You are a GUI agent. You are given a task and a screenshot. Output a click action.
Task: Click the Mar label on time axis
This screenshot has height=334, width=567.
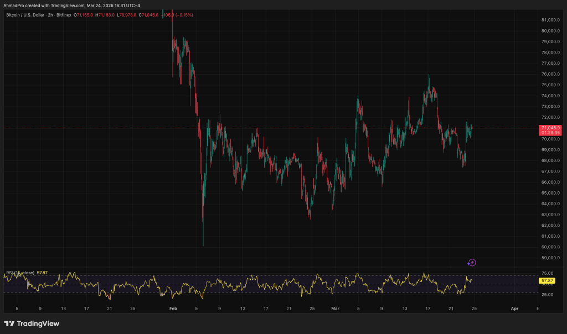(x=334, y=307)
